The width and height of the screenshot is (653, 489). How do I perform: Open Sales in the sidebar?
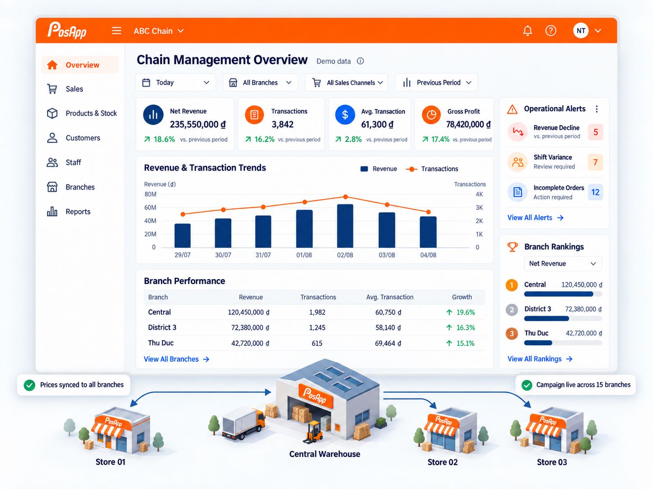tap(80, 89)
